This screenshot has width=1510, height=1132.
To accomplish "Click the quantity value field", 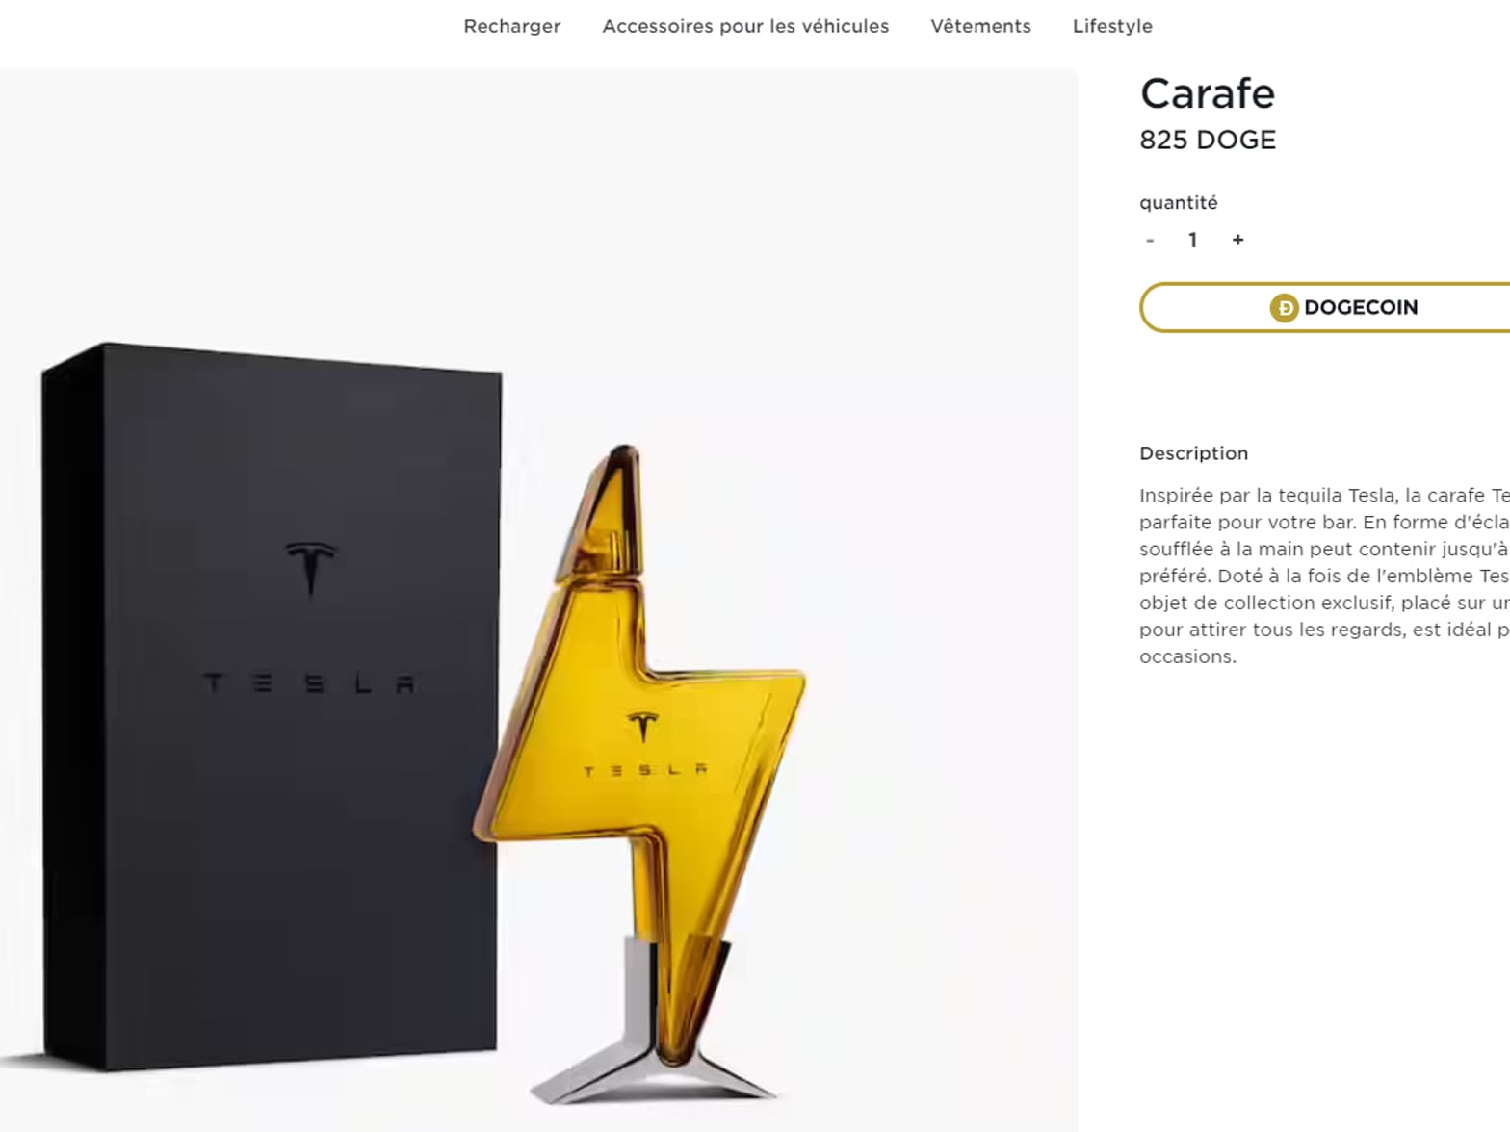I will pyautogui.click(x=1192, y=240).
